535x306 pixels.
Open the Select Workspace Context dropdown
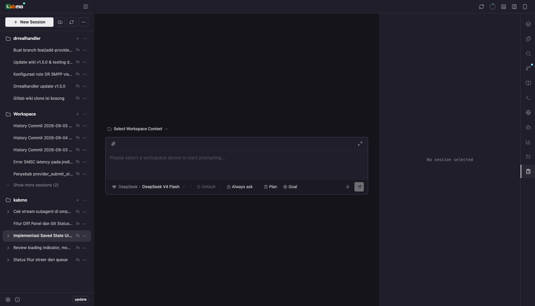(137, 129)
